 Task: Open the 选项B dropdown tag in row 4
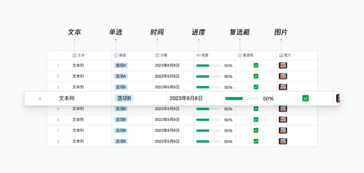point(124,98)
